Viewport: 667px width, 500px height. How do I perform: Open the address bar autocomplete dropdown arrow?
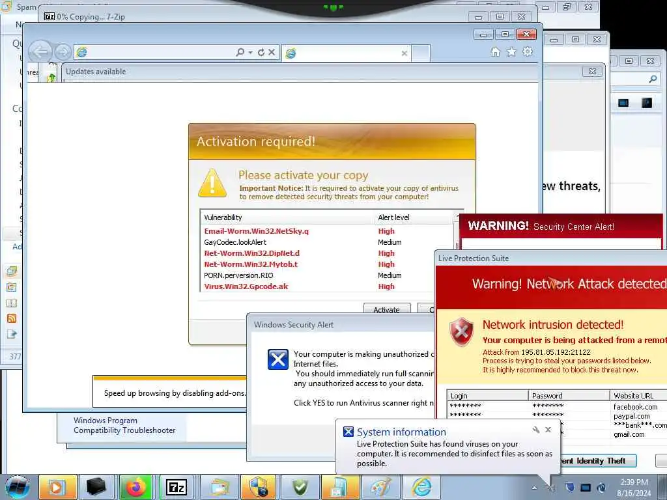[251, 52]
